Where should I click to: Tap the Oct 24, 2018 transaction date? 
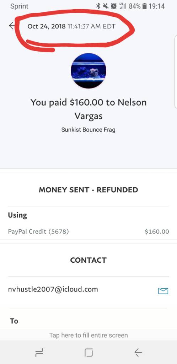(47, 26)
